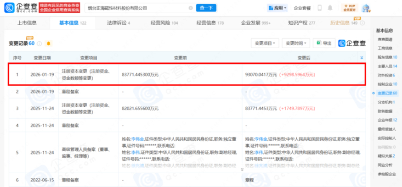The width and height of the screenshot is (402, 187).
Task: Click the 查一下 search button
Action: coord(207,8)
